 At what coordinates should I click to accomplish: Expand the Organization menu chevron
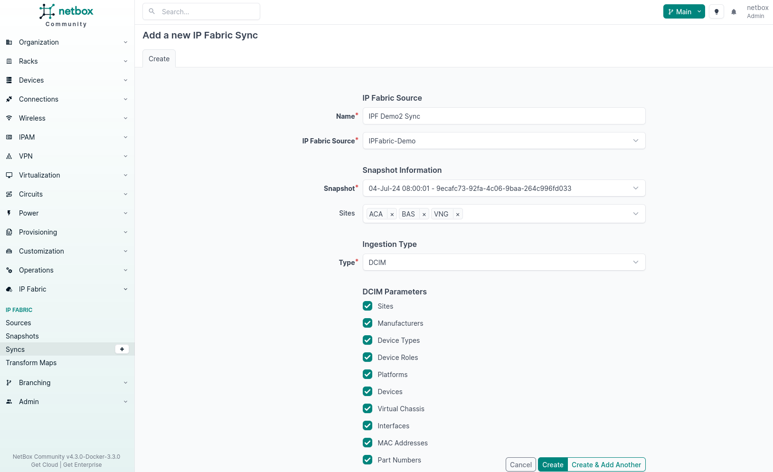(x=125, y=42)
